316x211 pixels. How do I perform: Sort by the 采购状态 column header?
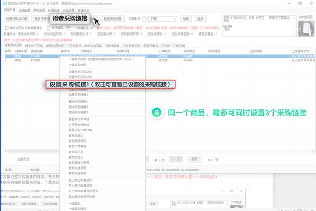coord(189,51)
